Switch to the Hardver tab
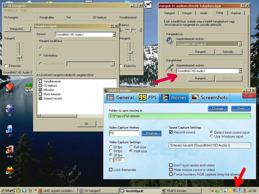This screenshot has width=259, height=194. click(236, 13)
